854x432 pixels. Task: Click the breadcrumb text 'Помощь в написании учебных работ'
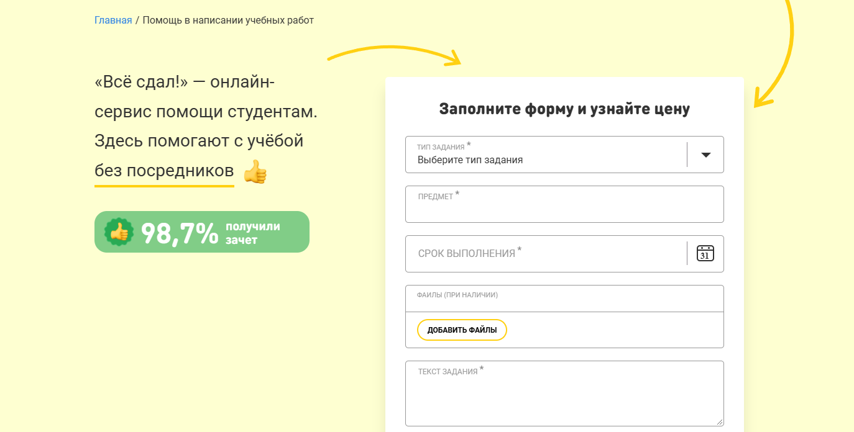[228, 20]
